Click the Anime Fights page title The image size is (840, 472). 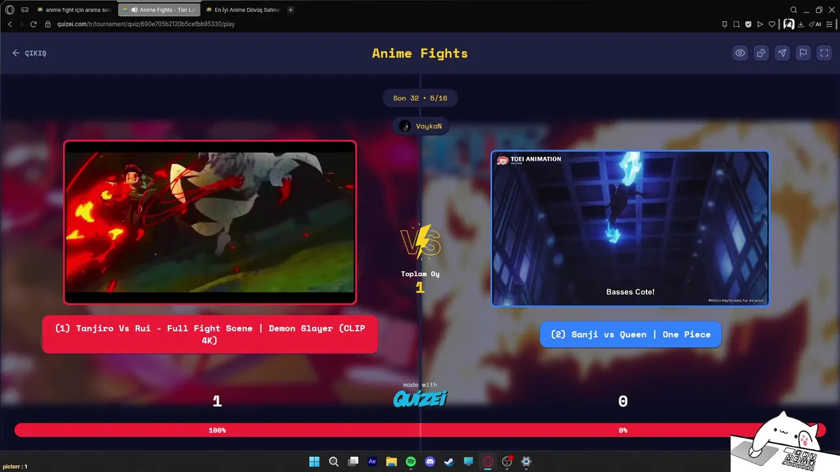tap(420, 53)
